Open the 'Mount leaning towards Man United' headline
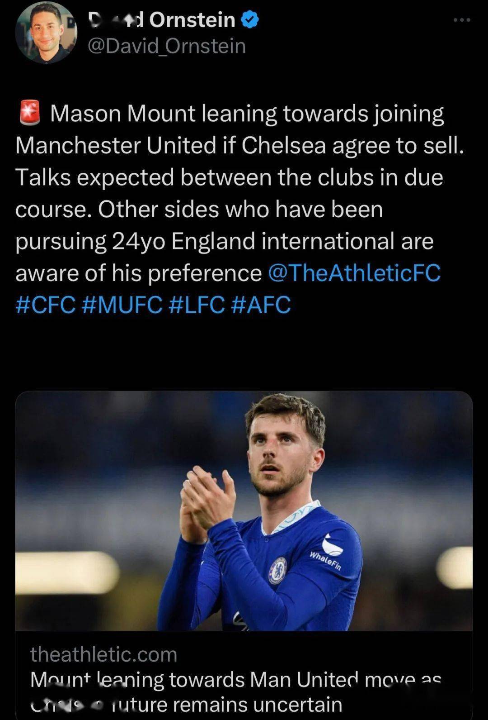 tap(236, 679)
